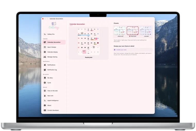Click the checkmark beside the Pastel pink label
The height and width of the screenshot is (131, 196).
(130, 36)
